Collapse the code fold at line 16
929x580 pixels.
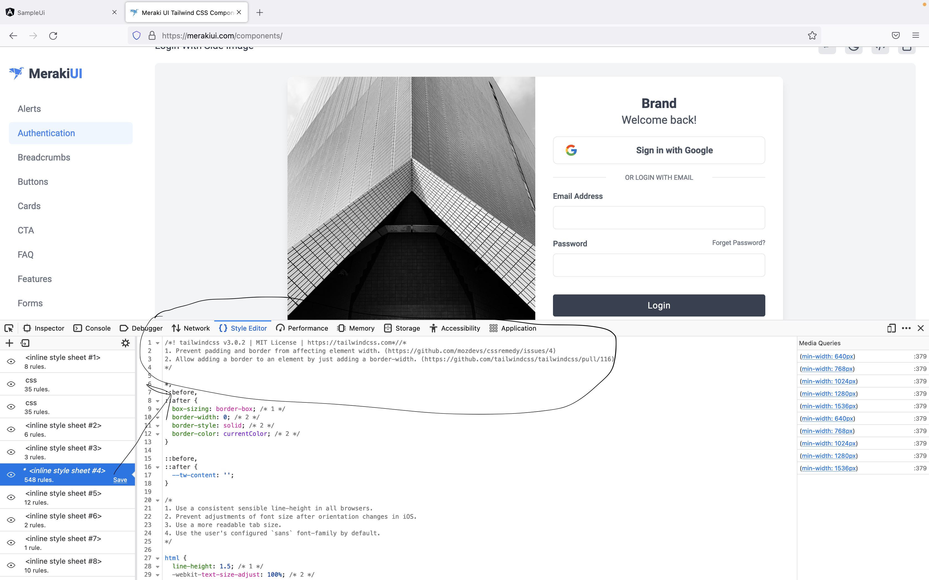point(157,467)
